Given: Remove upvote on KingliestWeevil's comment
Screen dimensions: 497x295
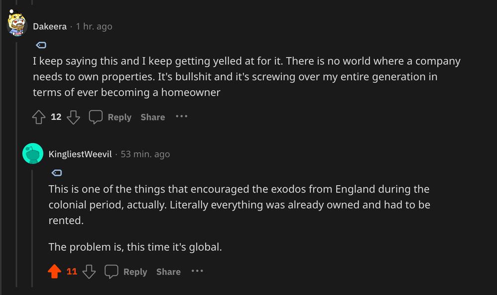Looking at the screenshot, I should tap(55, 272).
